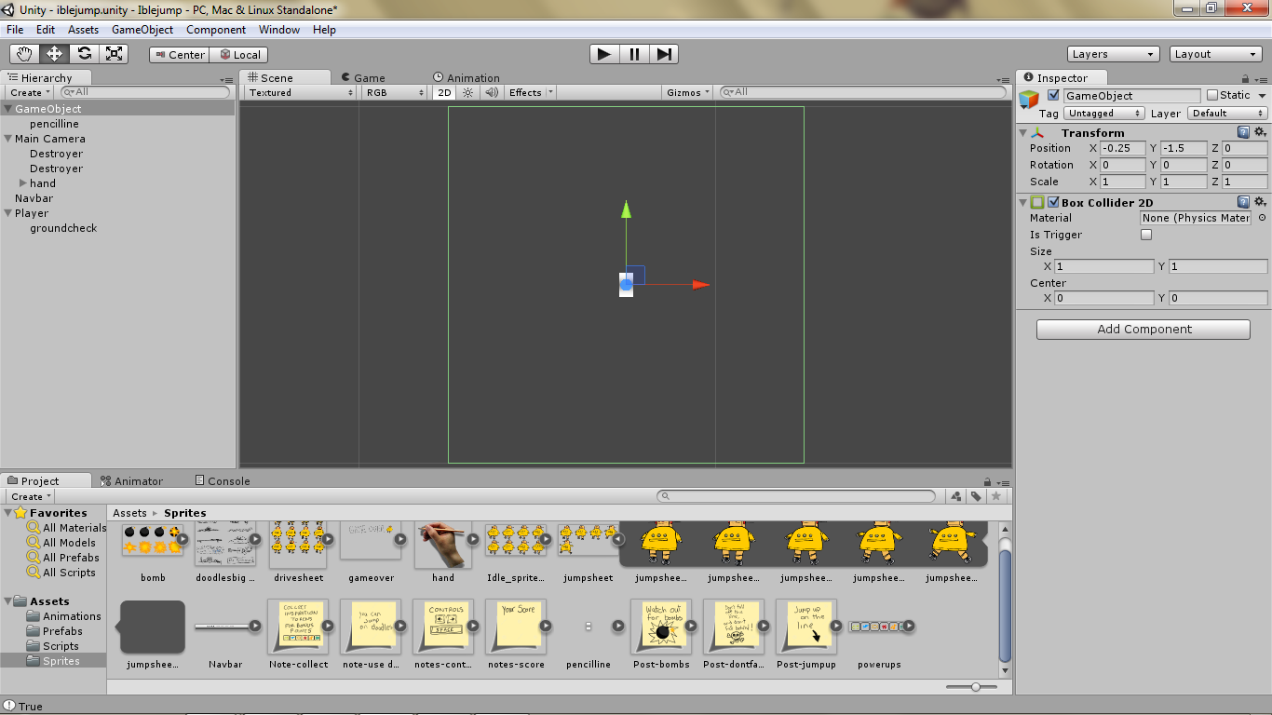The width and height of the screenshot is (1272, 715).
Task: Select the Scale tool
Action: click(x=114, y=54)
